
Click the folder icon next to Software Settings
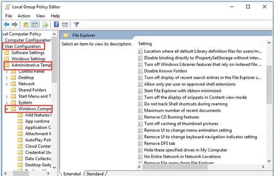tap(7, 52)
